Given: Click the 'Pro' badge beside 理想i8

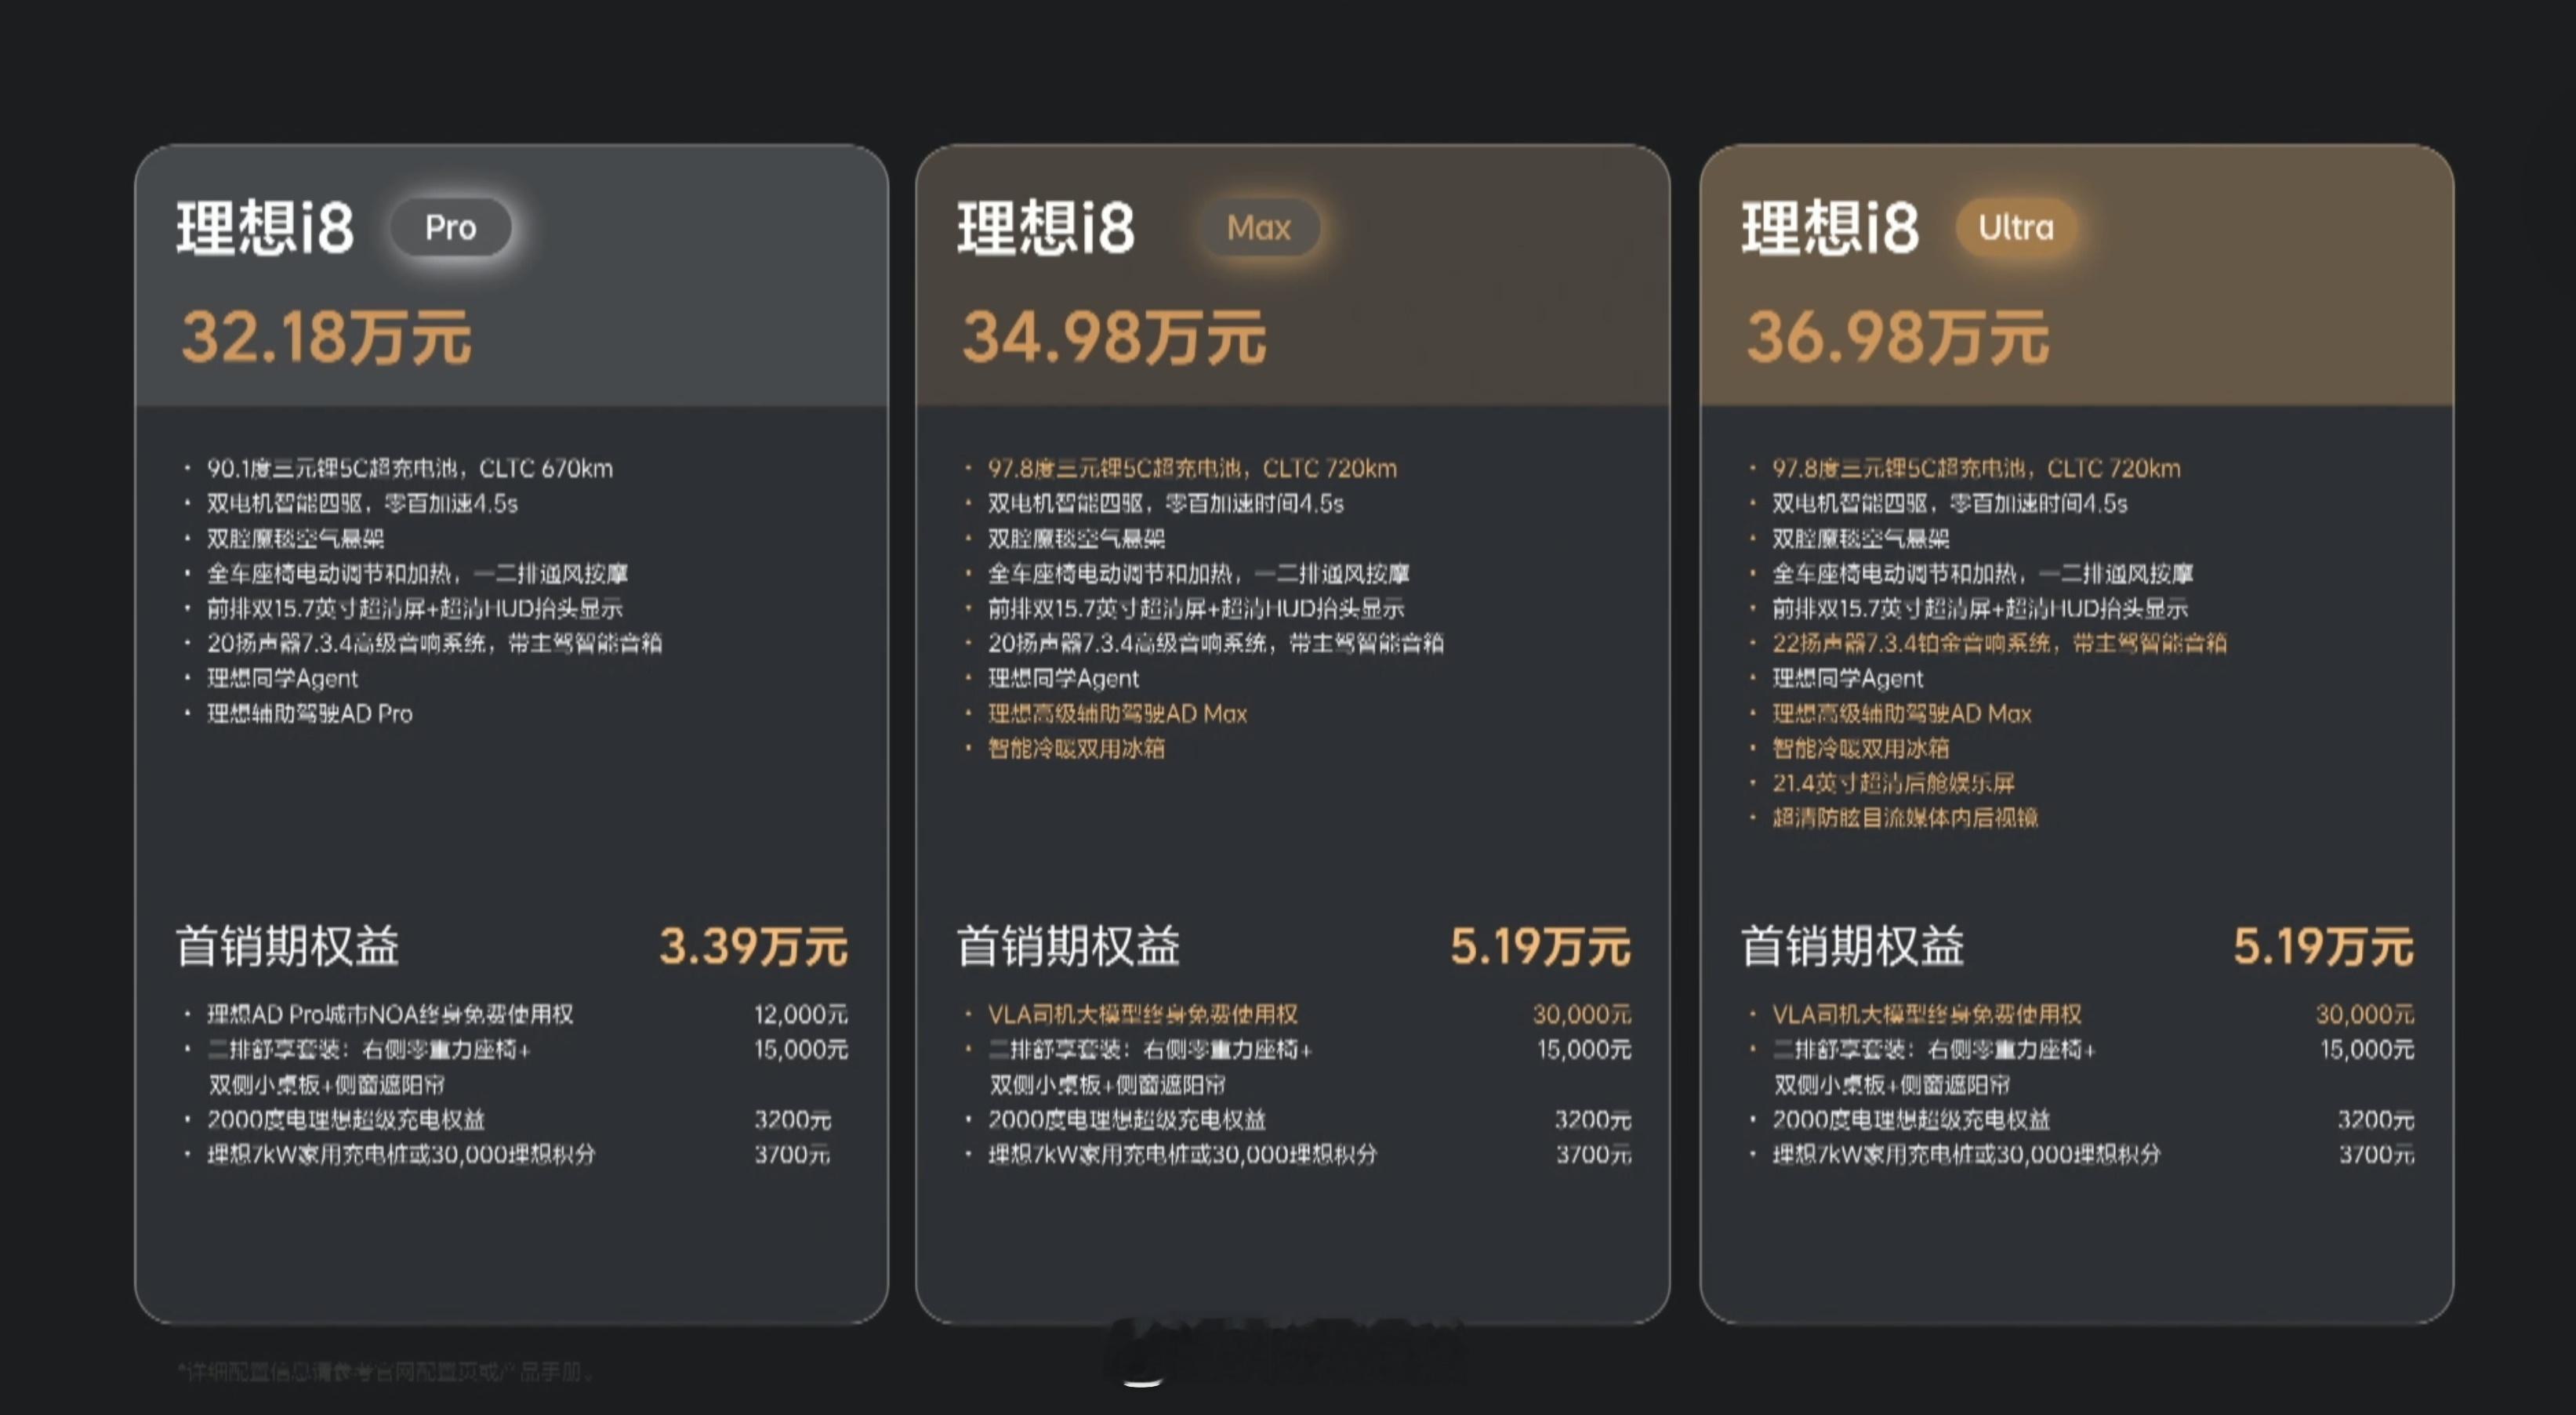Looking at the screenshot, I should (x=451, y=227).
